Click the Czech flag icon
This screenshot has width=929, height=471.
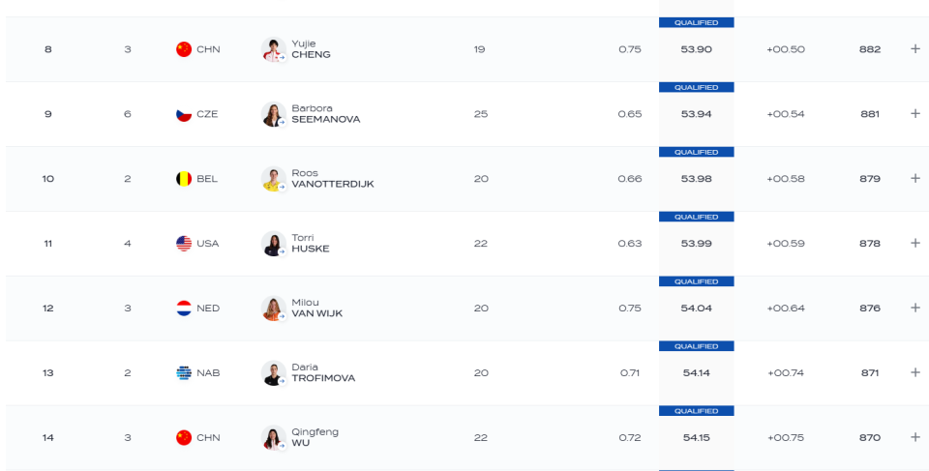point(184,114)
